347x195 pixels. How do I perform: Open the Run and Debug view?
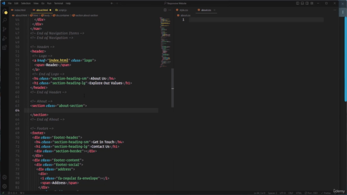pos(5,38)
